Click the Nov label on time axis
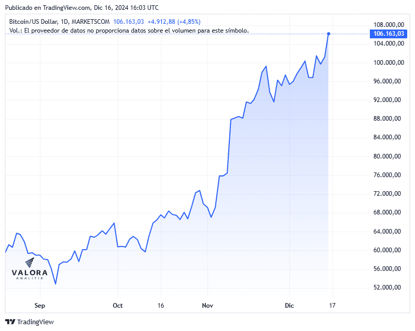Image resolution: width=415 pixels, height=331 pixels. pos(207,306)
